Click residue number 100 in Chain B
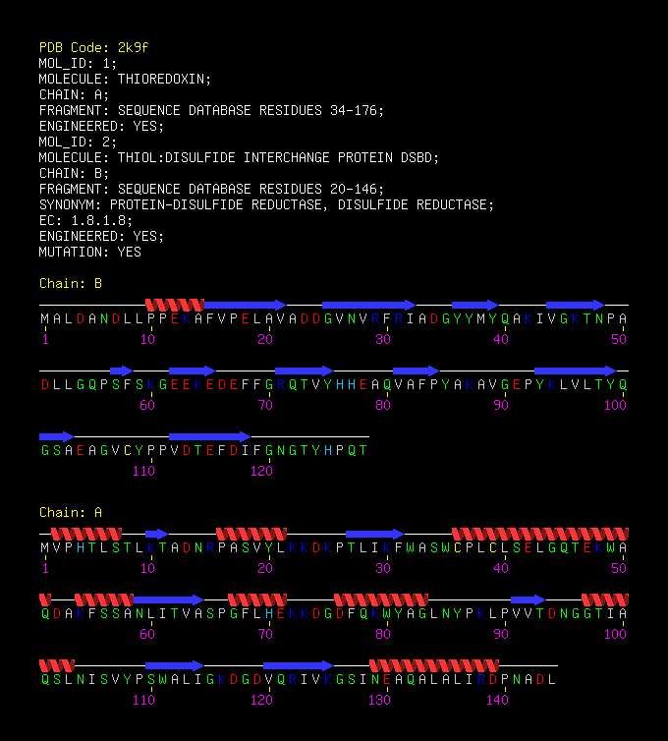This screenshot has width=668, height=741. [x=615, y=406]
